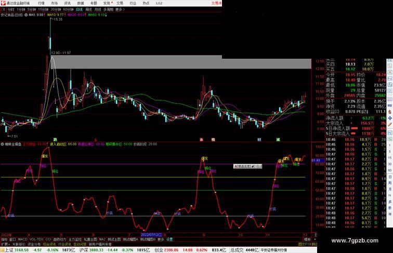
Task: Select the 月线 period tab
Action: pyautogui.click(x=98, y=9)
